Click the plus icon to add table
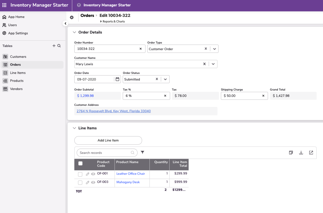 coord(54,46)
